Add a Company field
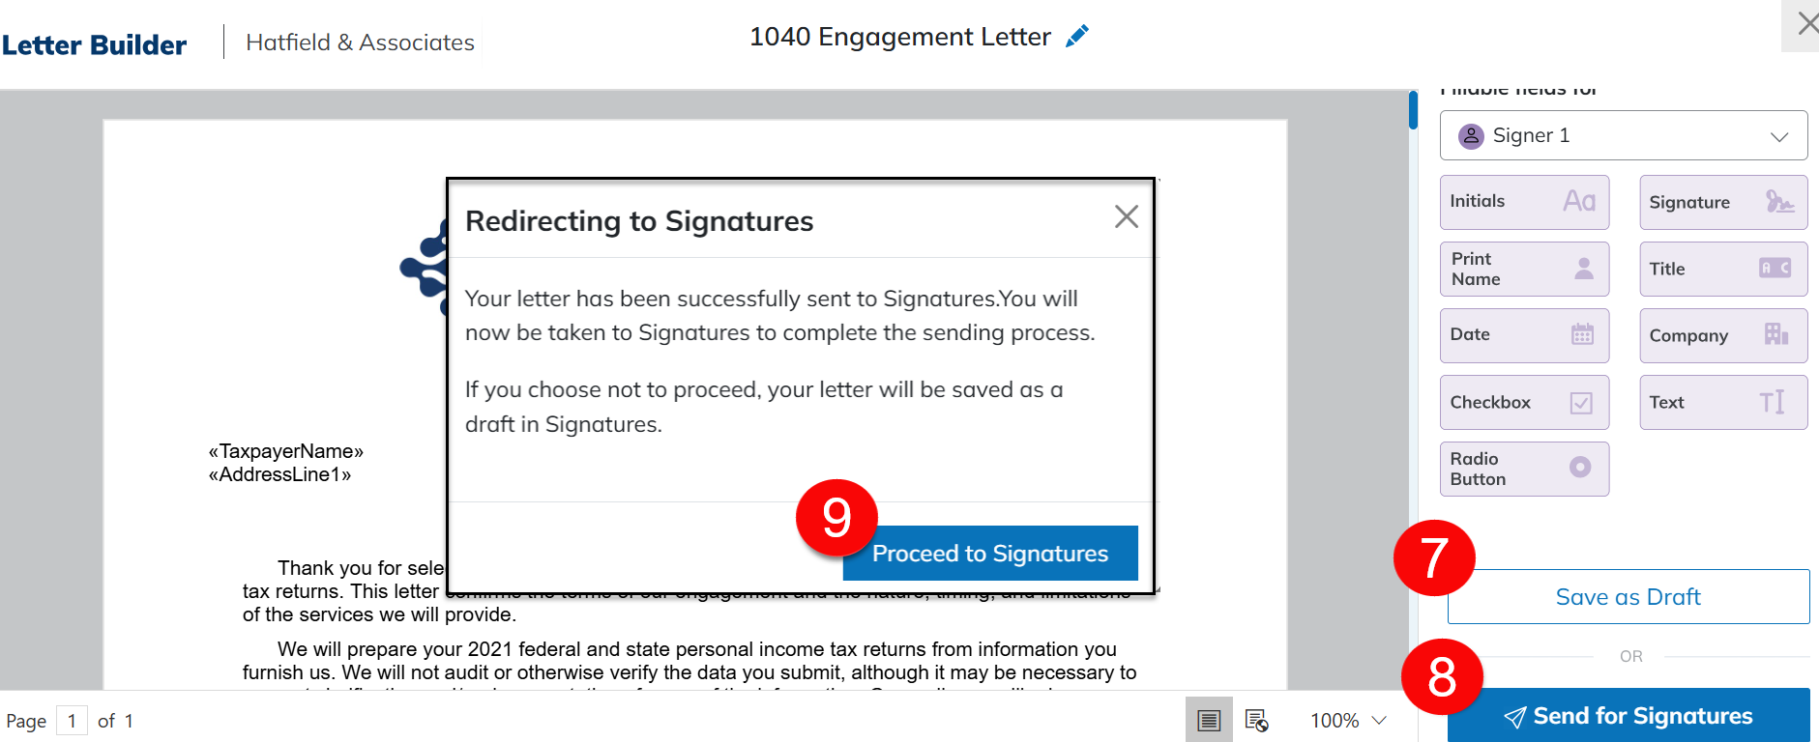Image resolution: width=1819 pixels, height=742 pixels. (1722, 335)
